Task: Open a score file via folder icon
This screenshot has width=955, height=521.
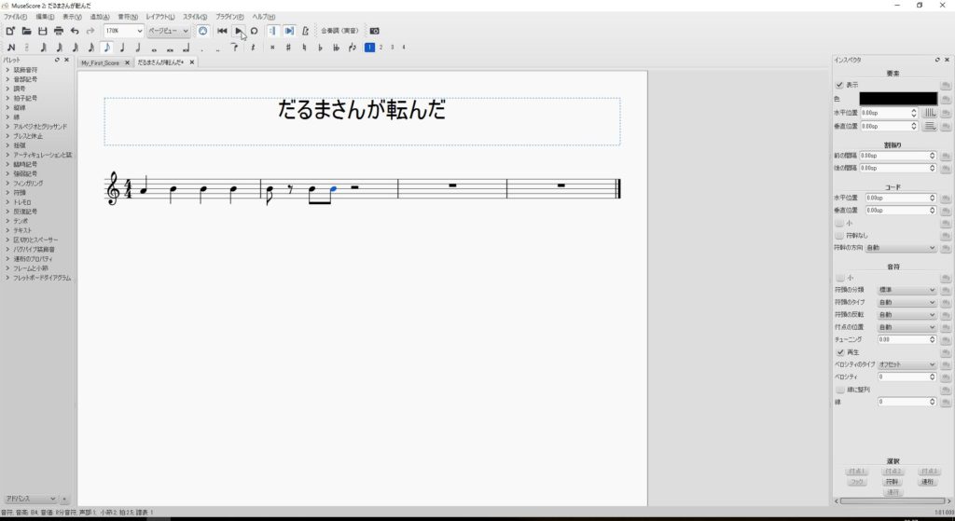Action: 26,31
